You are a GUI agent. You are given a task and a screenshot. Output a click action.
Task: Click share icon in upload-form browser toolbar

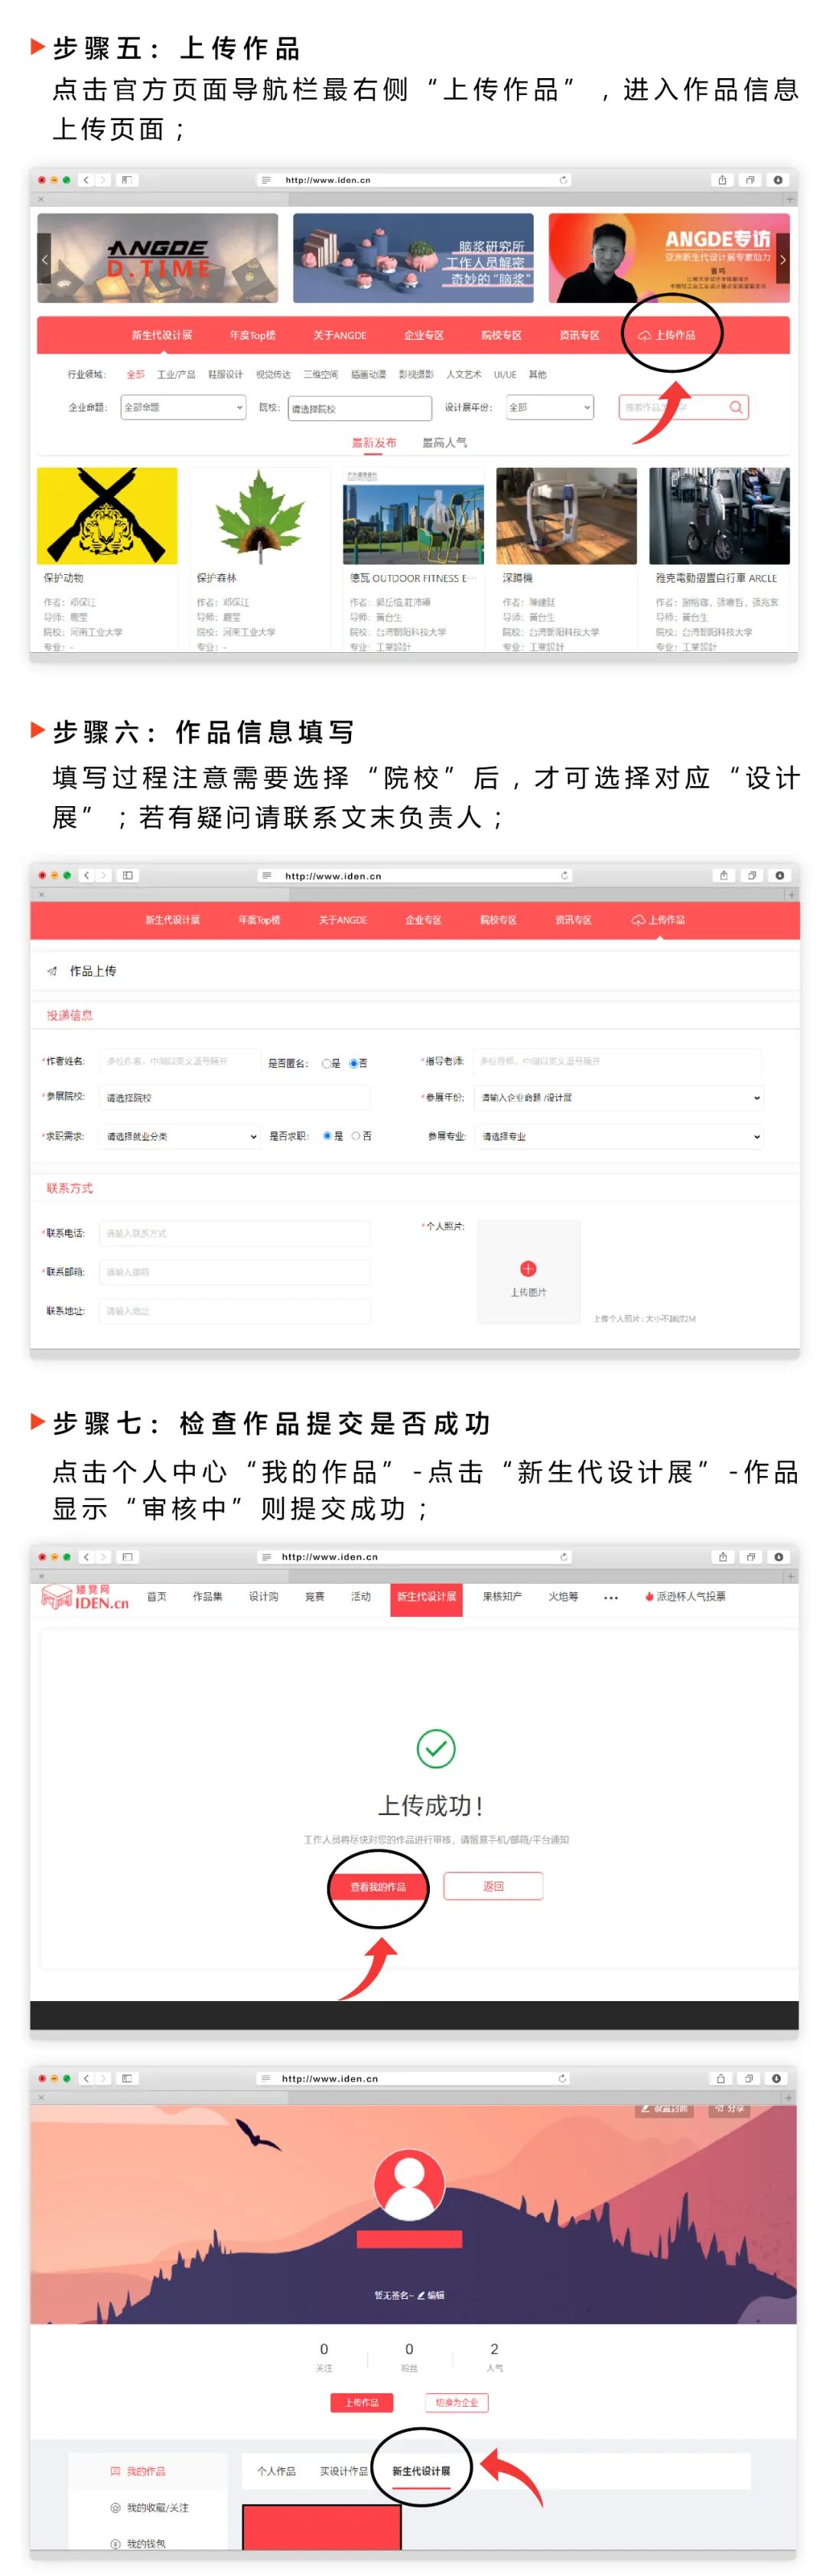coord(723,875)
